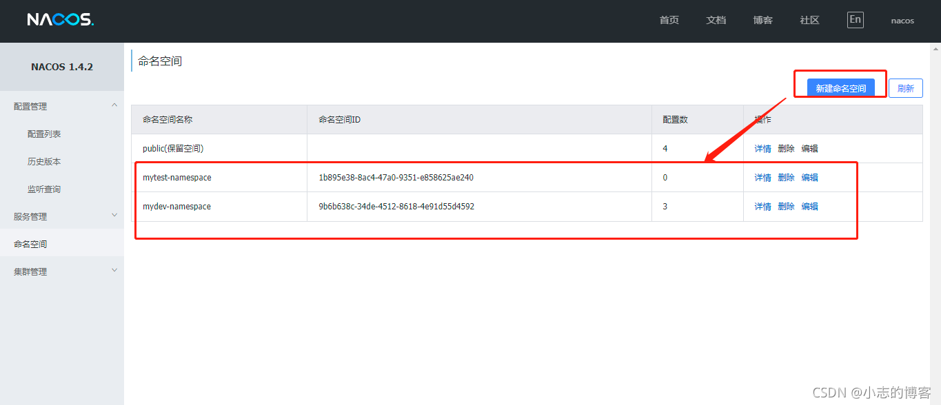The width and height of the screenshot is (941, 405).
Task: Click the 新建命名空间 button
Action: click(x=841, y=88)
